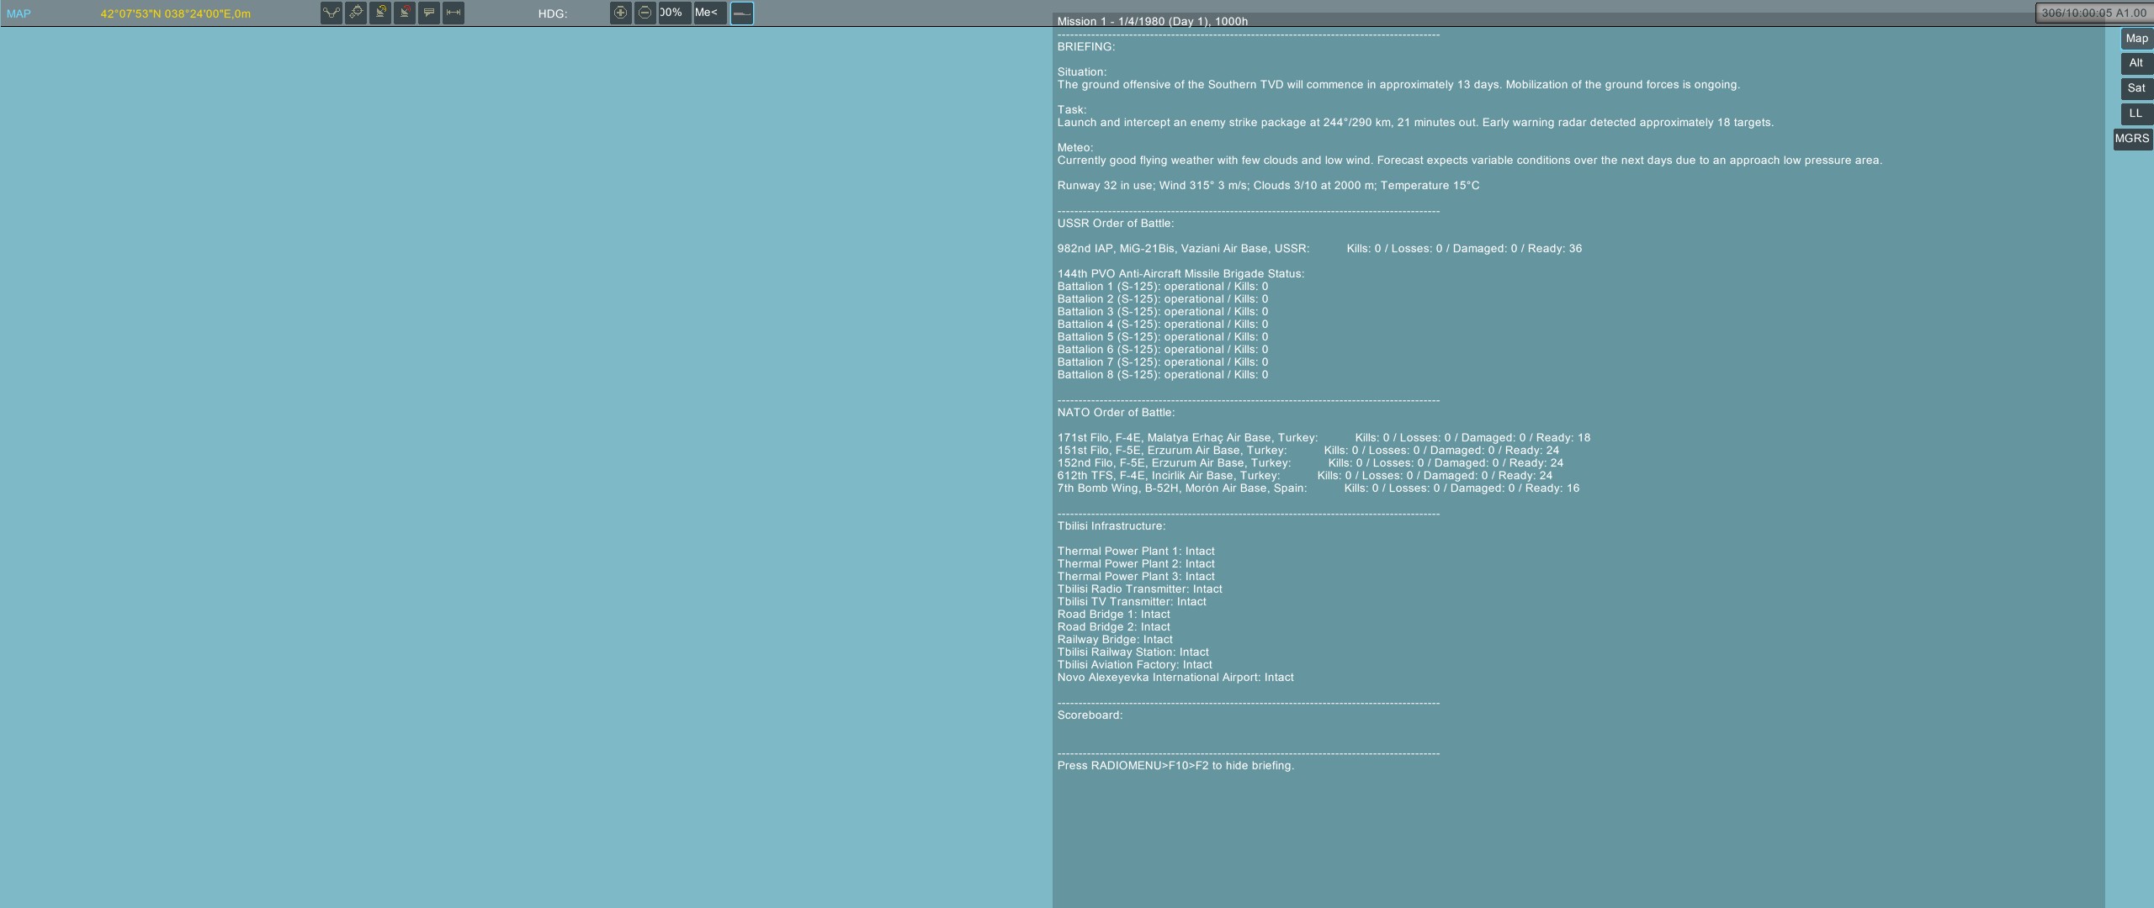
Task: Center map on Me button
Action: [710, 13]
